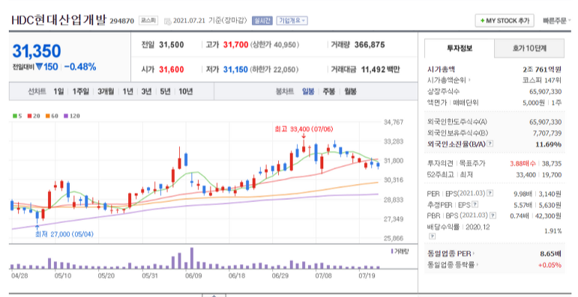Click the help icon beside 외국인소진율(B/A)
This screenshot has width=578, height=297.
(490, 144)
